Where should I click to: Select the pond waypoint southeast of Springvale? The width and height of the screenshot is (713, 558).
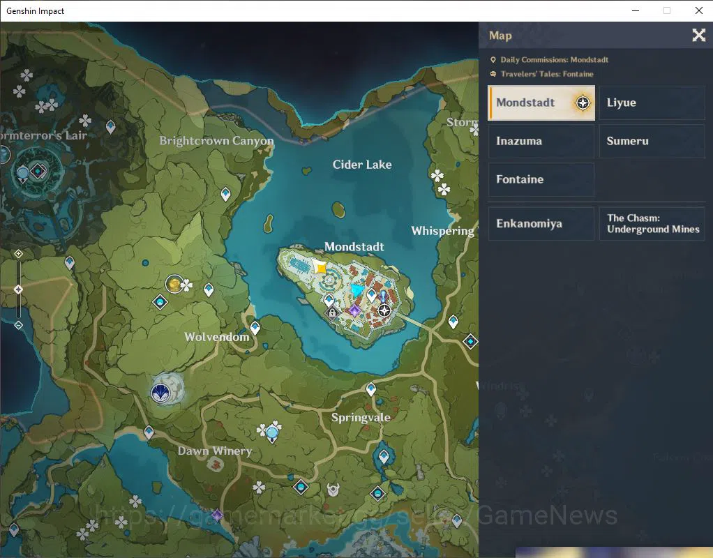(384, 457)
